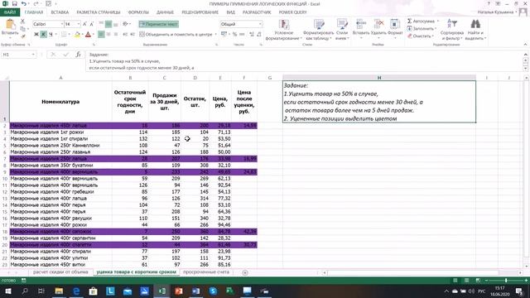Open sheet "расчет скидки от объема"
This screenshot has width=530, height=298.
tap(60, 272)
